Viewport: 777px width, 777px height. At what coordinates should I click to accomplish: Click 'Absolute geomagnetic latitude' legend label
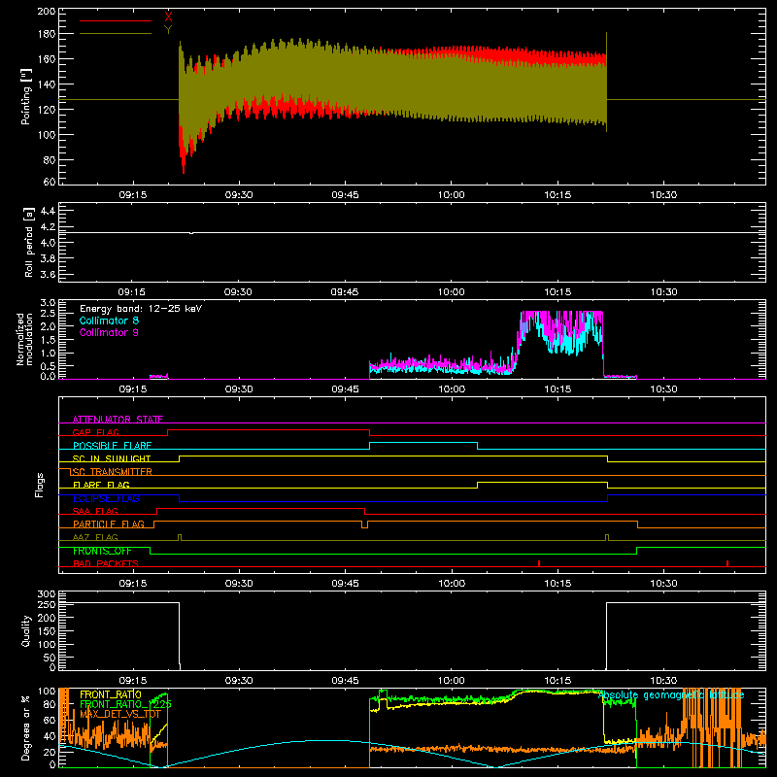pos(671,695)
